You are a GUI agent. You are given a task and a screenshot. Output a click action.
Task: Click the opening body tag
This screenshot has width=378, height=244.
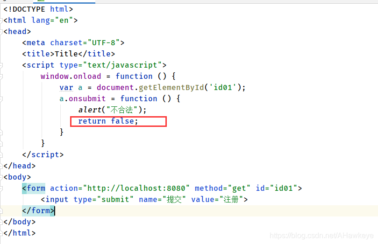(x=17, y=177)
